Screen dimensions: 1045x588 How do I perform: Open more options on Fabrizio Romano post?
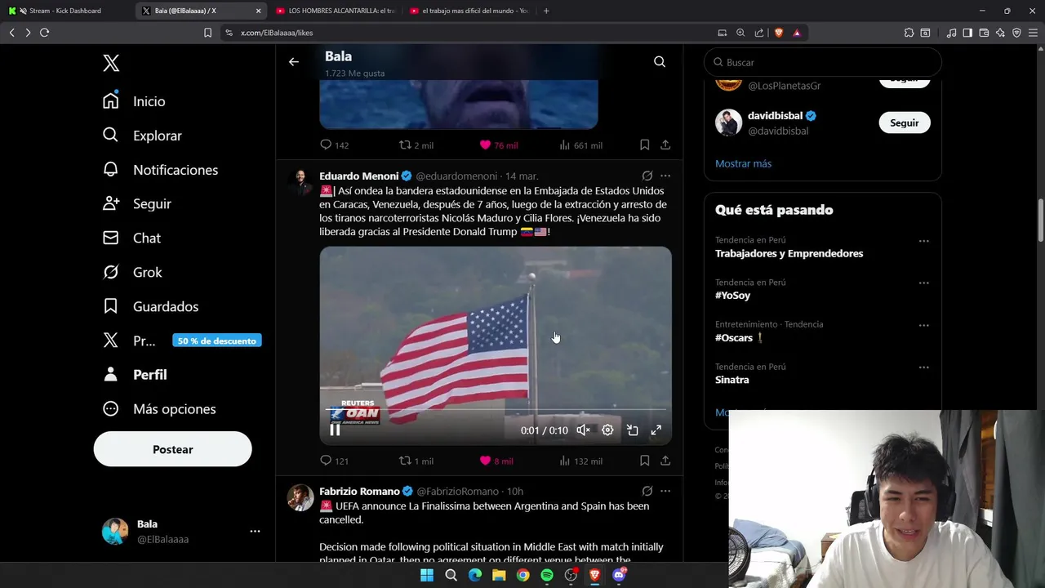pos(665,491)
